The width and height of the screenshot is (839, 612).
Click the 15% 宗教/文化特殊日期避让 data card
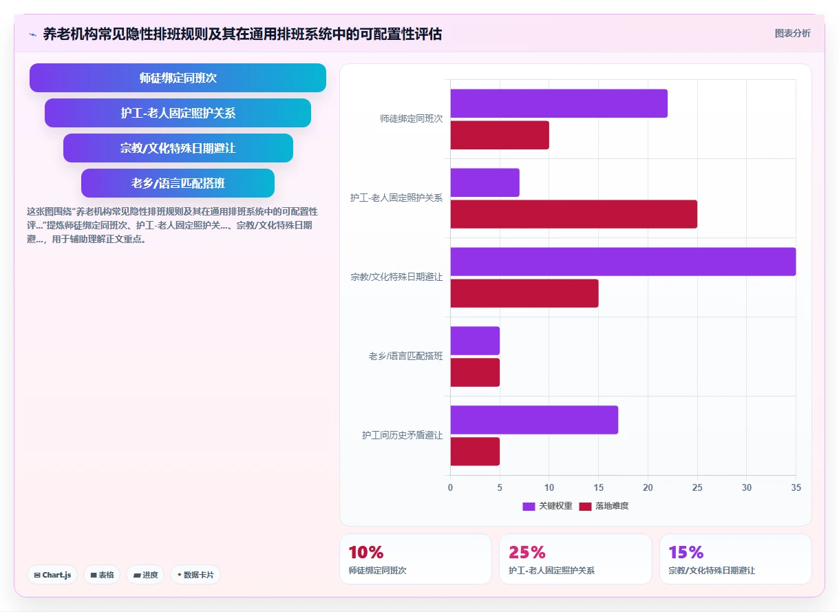click(736, 559)
